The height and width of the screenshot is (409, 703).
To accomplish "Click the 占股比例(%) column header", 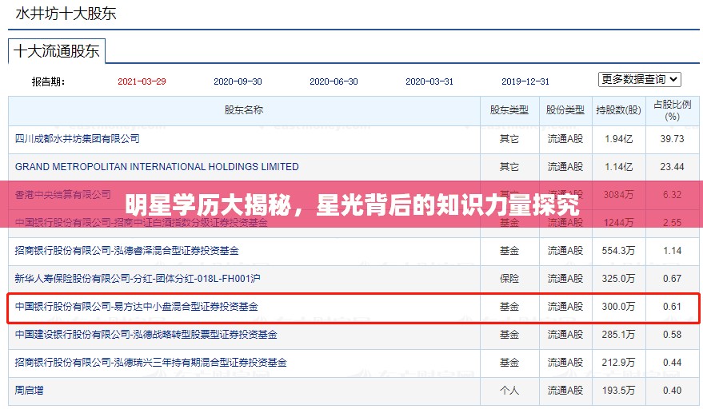I will click(x=672, y=110).
